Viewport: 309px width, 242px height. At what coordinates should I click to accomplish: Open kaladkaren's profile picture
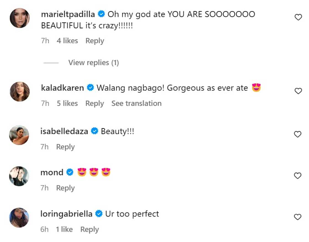pyautogui.click(x=20, y=92)
